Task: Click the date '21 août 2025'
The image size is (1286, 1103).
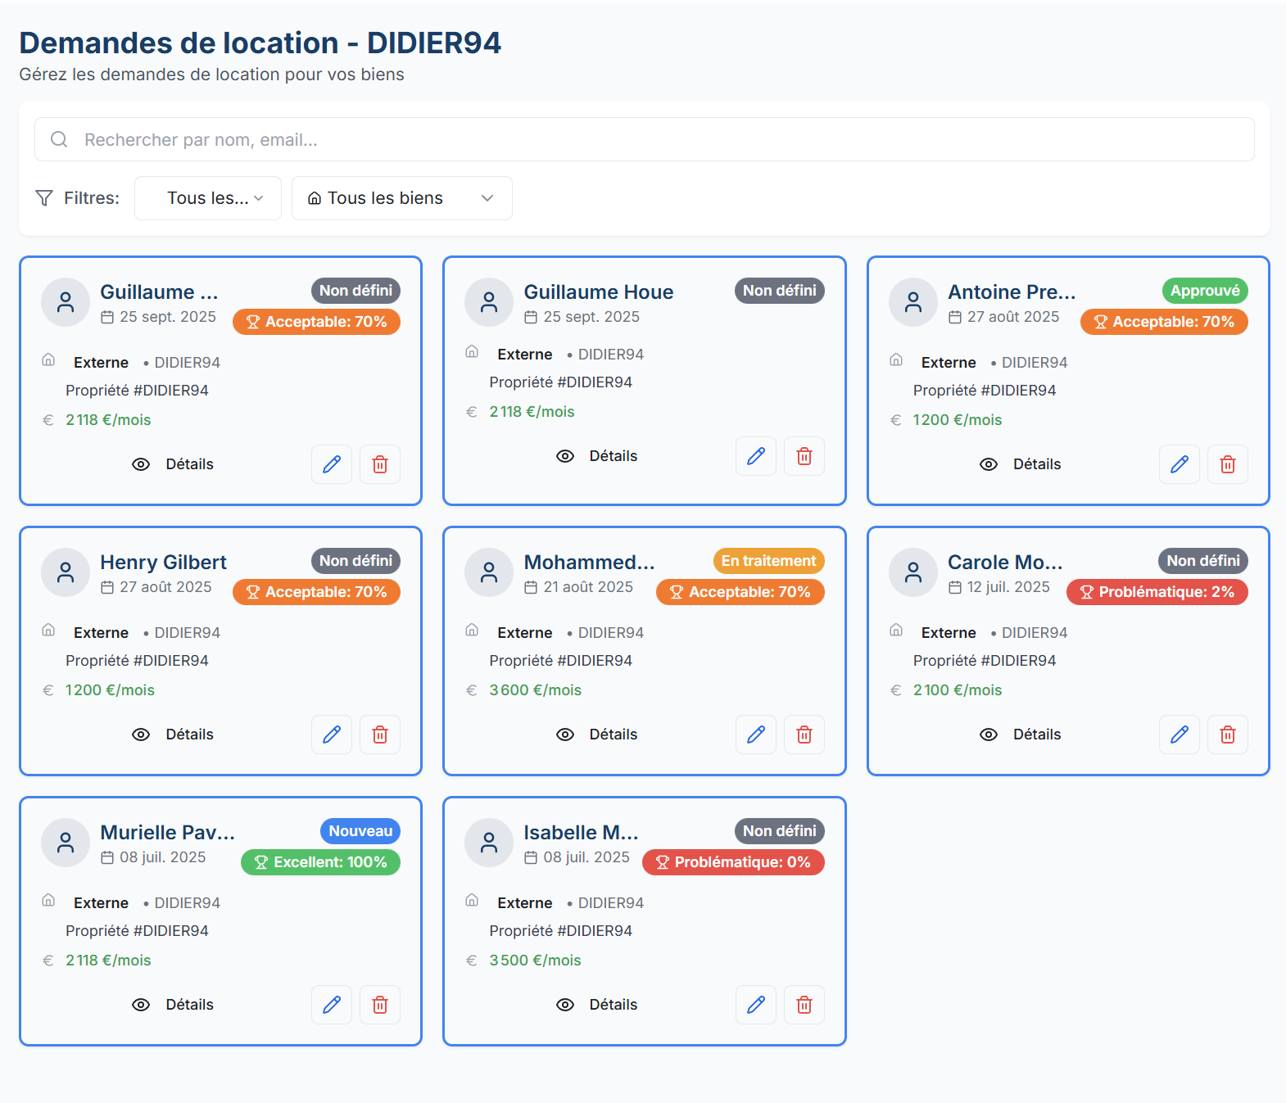Action: click(588, 587)
